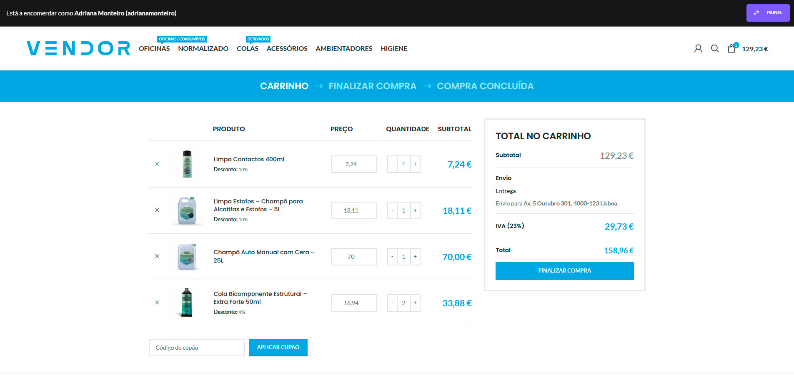
Task: Increase quantity of Limpa Contactos 400ml
Action: coord(415,164)
